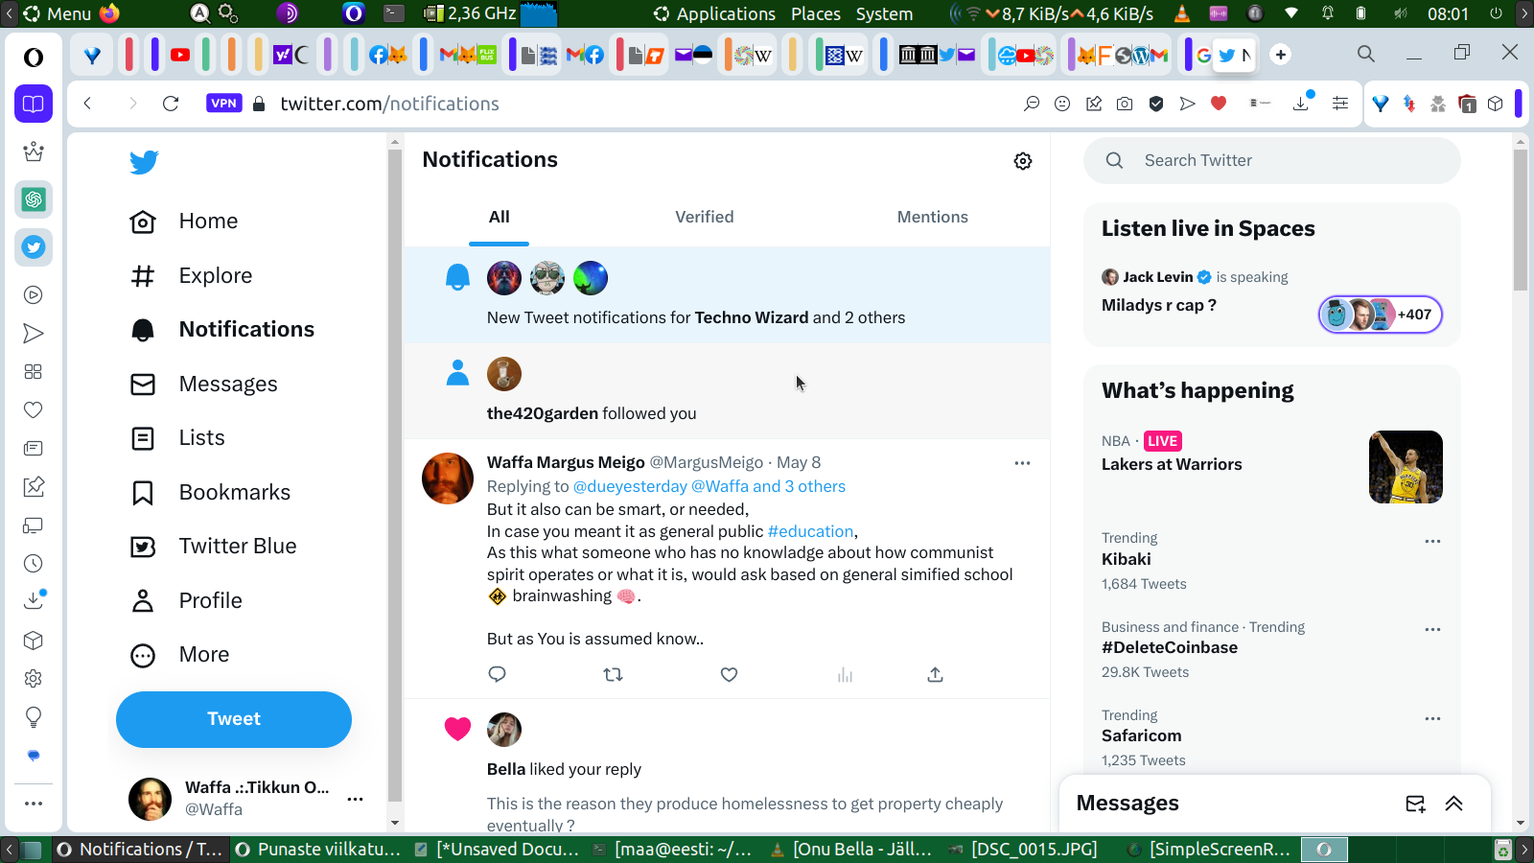Search open tabs with magnifier icon
The width and height of the screenshot is (1534, 863).
click(x=1366, y=54)
